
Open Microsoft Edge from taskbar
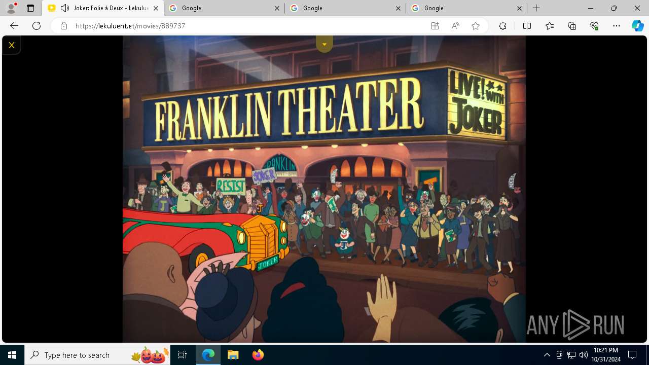208,355
